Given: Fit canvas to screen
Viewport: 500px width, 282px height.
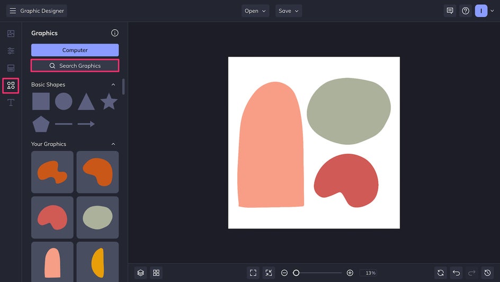Looking at the screenshot, I should (253, 273).
